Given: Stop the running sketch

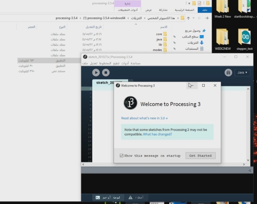Looking at the screenshot, I should click(106, 73).
